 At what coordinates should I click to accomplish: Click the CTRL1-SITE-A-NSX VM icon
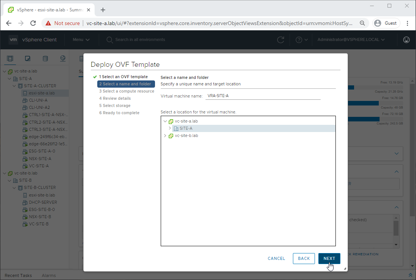point(25,115)
